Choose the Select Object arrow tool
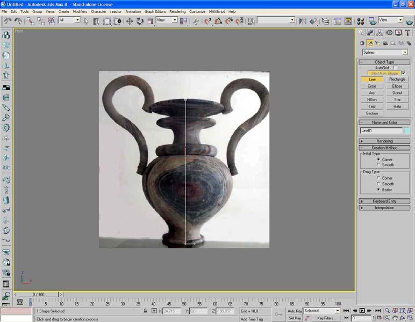The image size is (415, 322). tap(87, 21)
